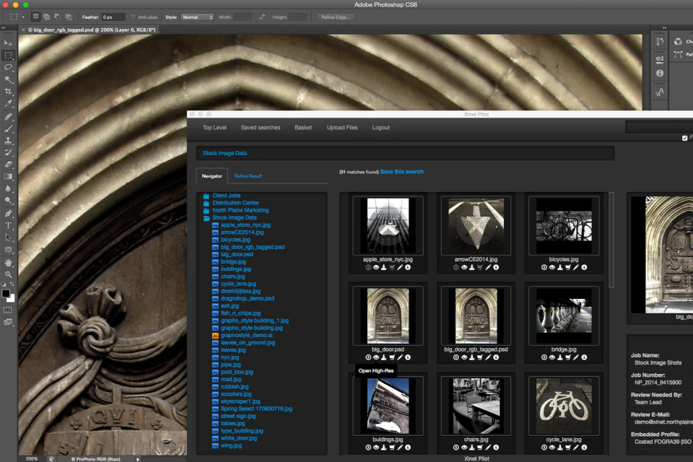Screen dimensions: 693x462
Task: Choose the Intersect with selection mode button
Action: tap(69, 17)
